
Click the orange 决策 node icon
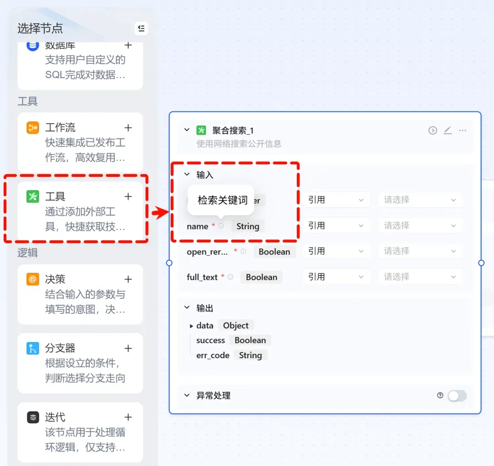coord(33,279)
